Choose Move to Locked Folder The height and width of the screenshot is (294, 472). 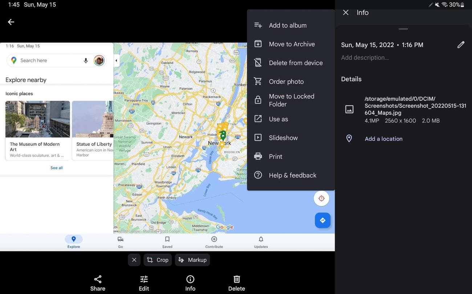(291, 100)
